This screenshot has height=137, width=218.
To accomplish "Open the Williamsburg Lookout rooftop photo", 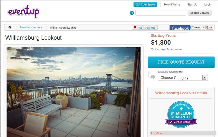I will tap(74, 92).
